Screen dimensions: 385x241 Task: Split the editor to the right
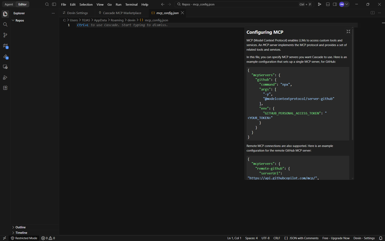(372, 13)
